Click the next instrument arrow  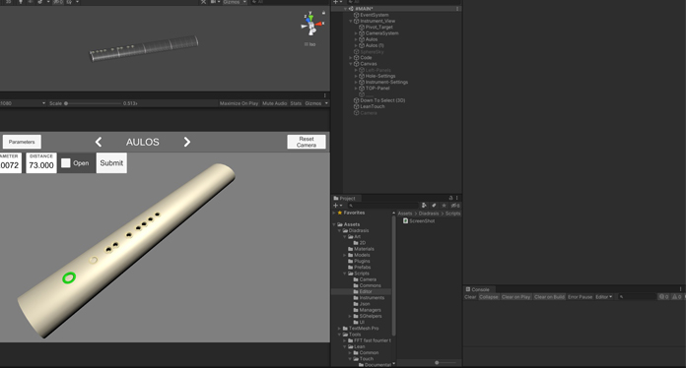(187, 142)
